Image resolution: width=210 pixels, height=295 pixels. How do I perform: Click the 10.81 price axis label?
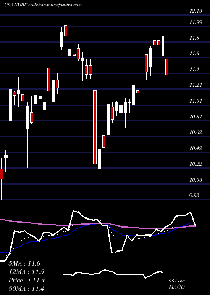(x=196, y=117)
